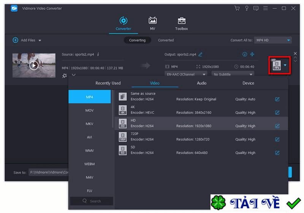Switch to the MV tab

point(152,24)
